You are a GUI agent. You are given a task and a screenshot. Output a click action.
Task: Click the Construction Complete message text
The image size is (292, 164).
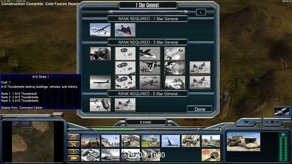[41, 4]
